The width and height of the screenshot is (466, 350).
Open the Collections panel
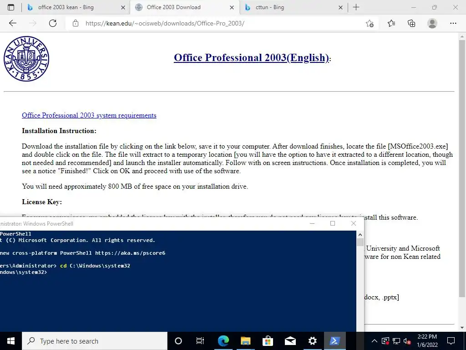click(411, 23)
